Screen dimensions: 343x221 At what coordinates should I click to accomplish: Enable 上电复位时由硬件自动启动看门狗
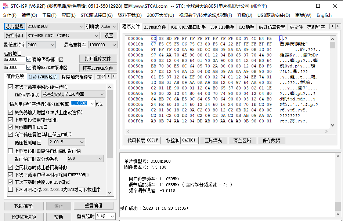coord(10,151)
